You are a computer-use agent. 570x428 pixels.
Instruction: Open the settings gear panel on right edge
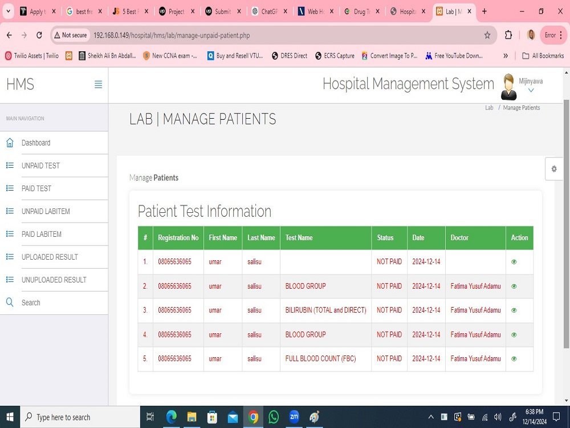pyautogui.click(x=553, y=169)
